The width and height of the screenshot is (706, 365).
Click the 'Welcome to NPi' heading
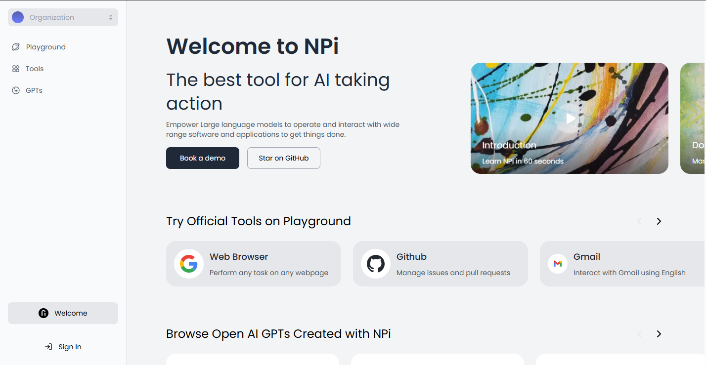tap(253, 46)
